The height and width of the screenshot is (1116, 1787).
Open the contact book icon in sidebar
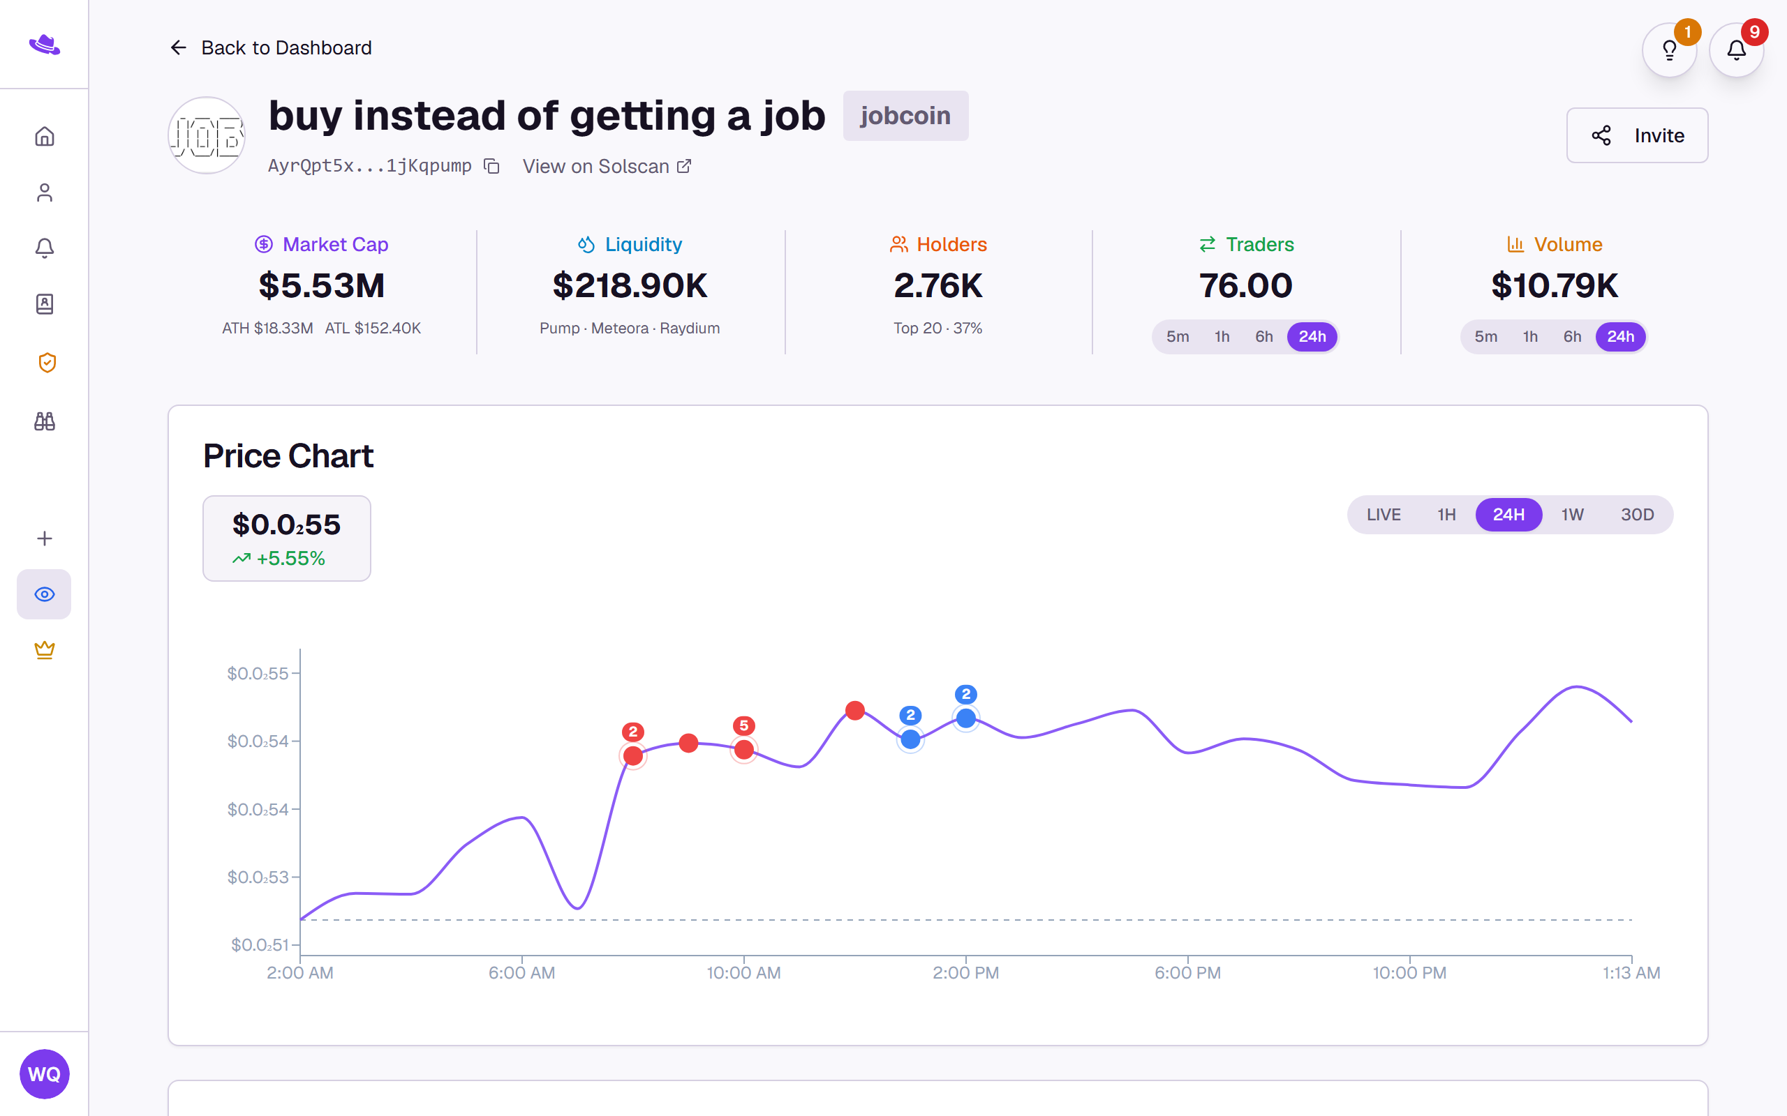click(44, 304)
